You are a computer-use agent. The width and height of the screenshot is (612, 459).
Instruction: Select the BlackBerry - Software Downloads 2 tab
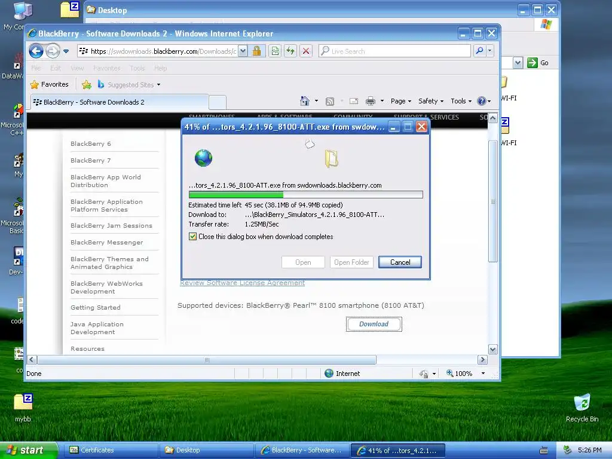(x=120, y=102)
